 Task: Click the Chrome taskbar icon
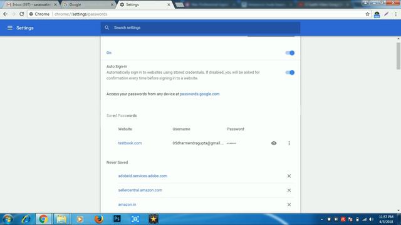(43, 219)
